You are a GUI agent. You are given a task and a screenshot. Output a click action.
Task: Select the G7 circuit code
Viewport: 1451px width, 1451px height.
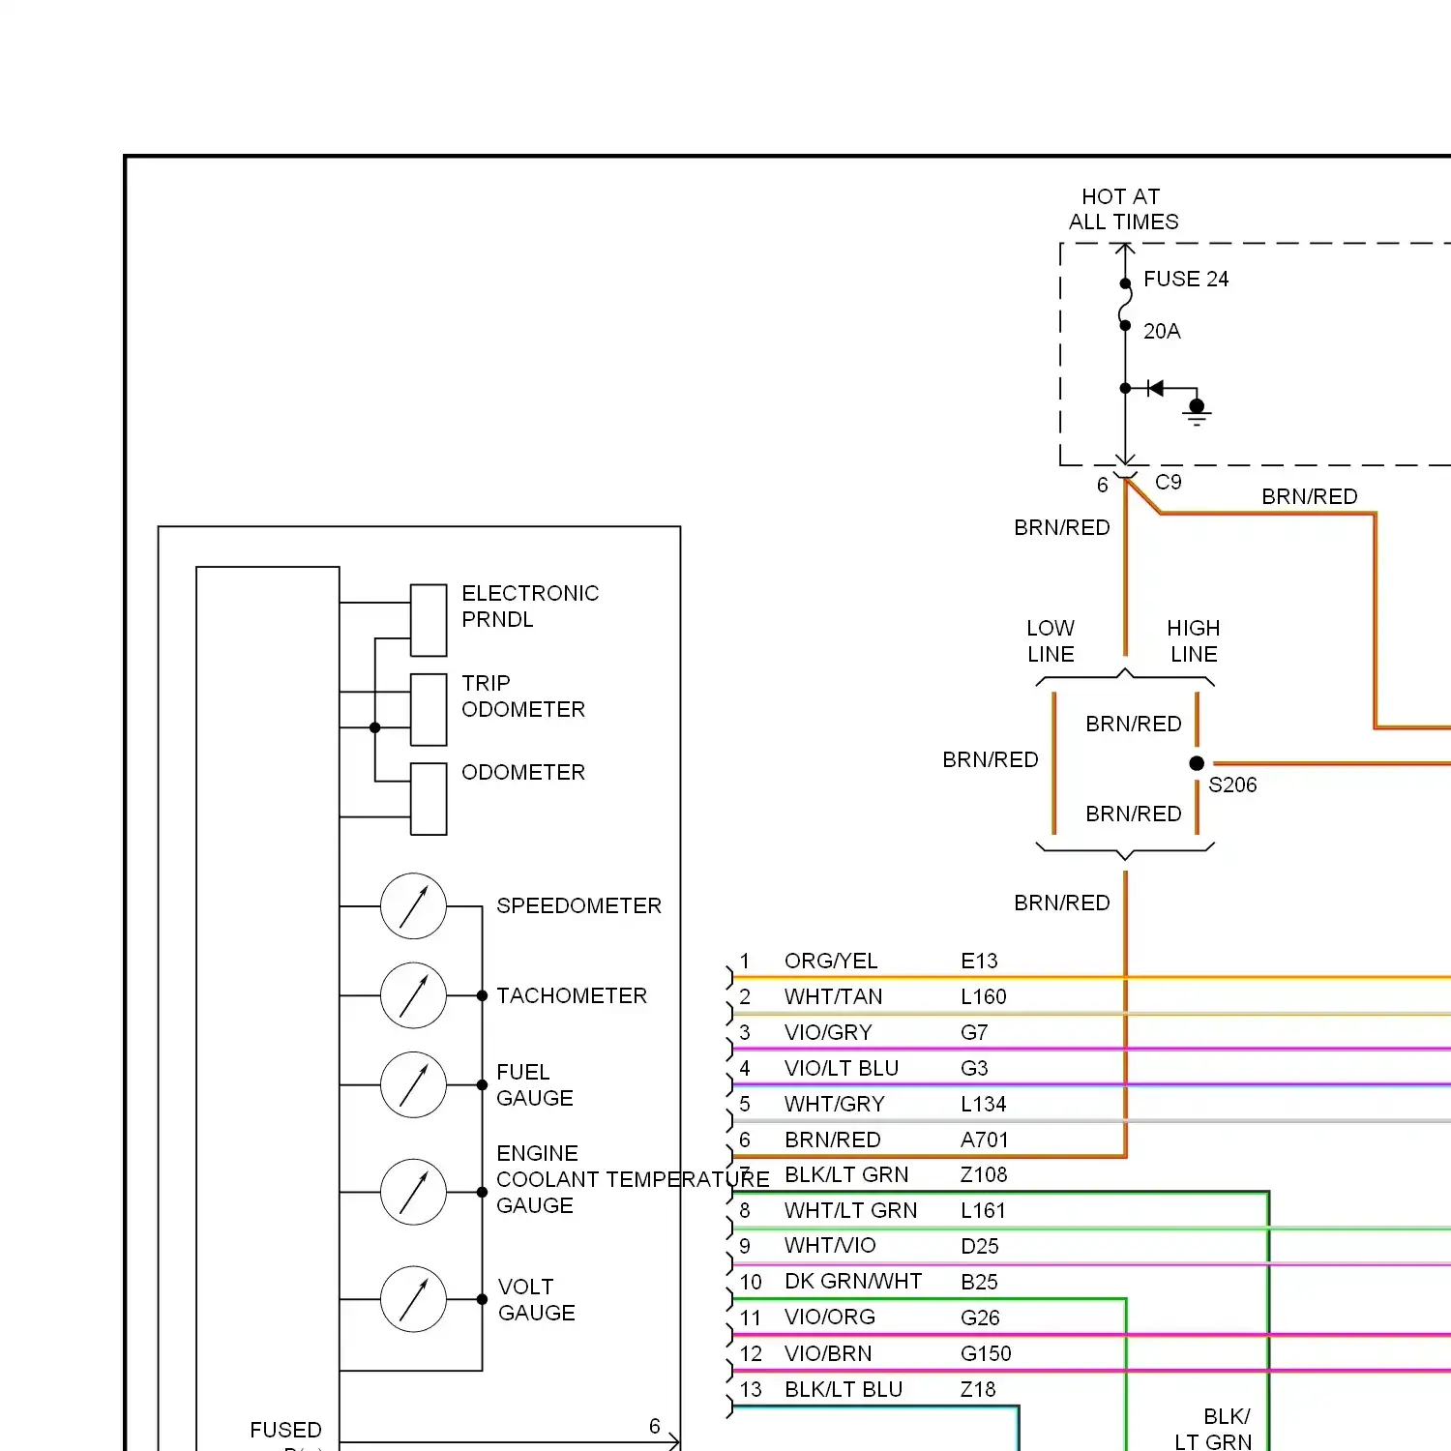tap(974, 1032)
